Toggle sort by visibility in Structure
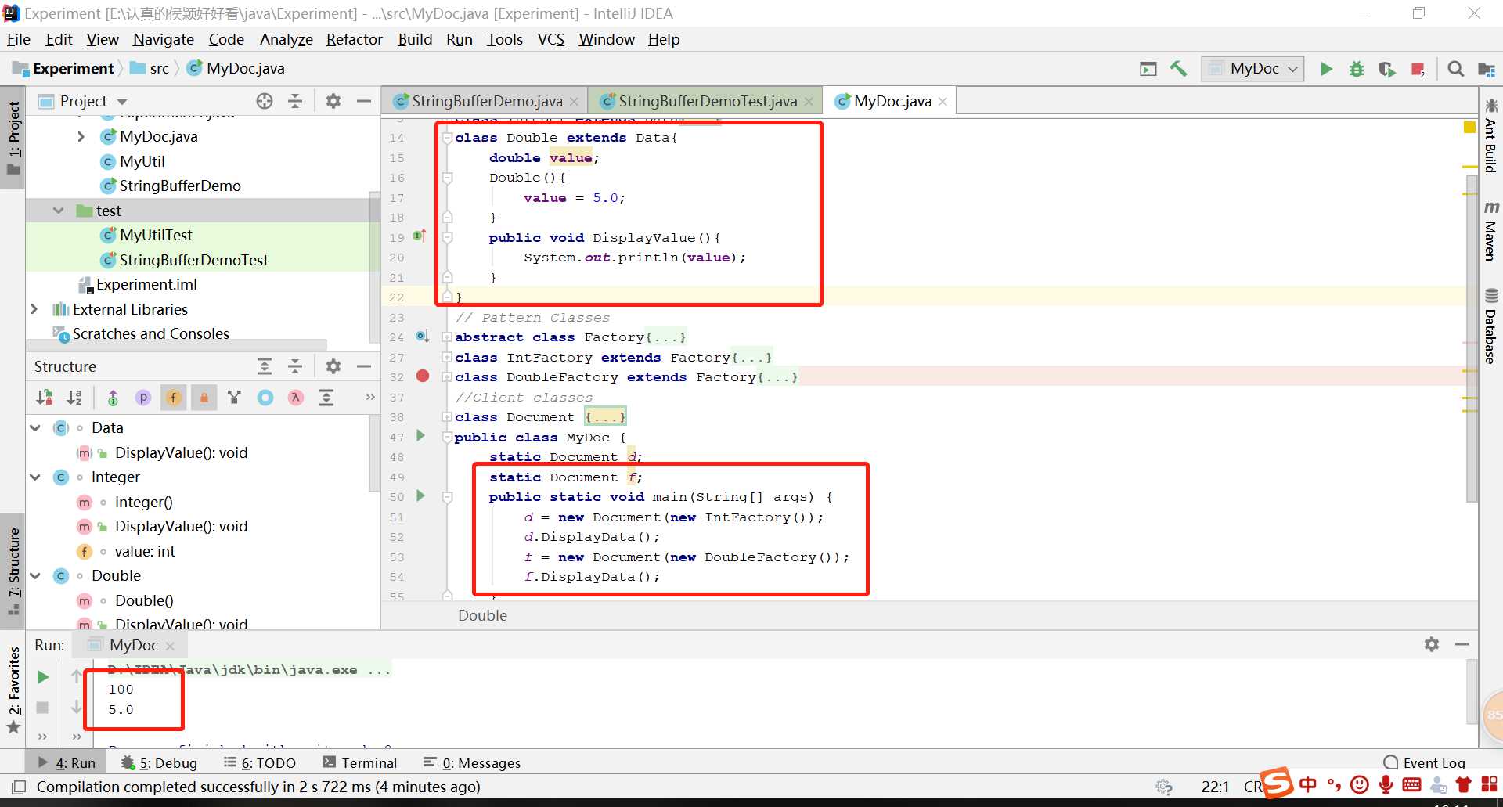Screen dimensions: 1503x807 pos(45,398)
